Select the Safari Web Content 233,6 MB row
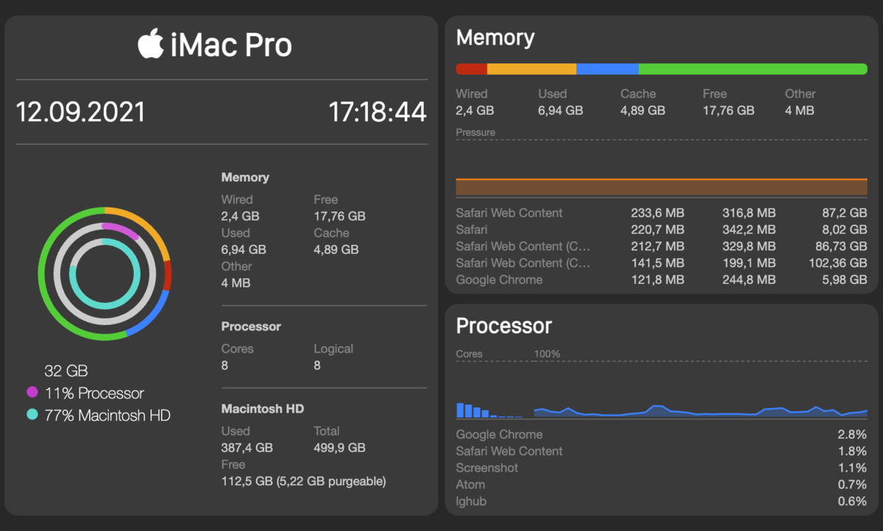 [662, 213]
